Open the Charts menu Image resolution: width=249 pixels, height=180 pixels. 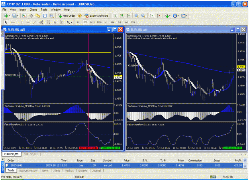click(33, 10)
